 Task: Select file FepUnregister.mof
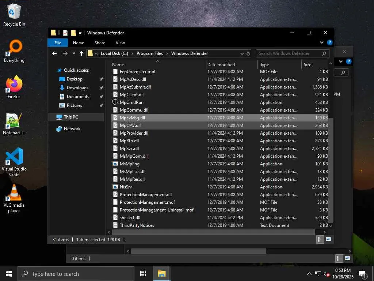220,72
